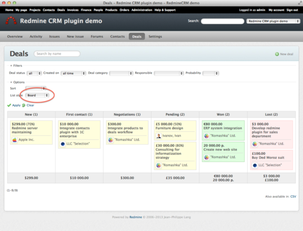Open the Responsible dropdown

(x=168, y=73)
